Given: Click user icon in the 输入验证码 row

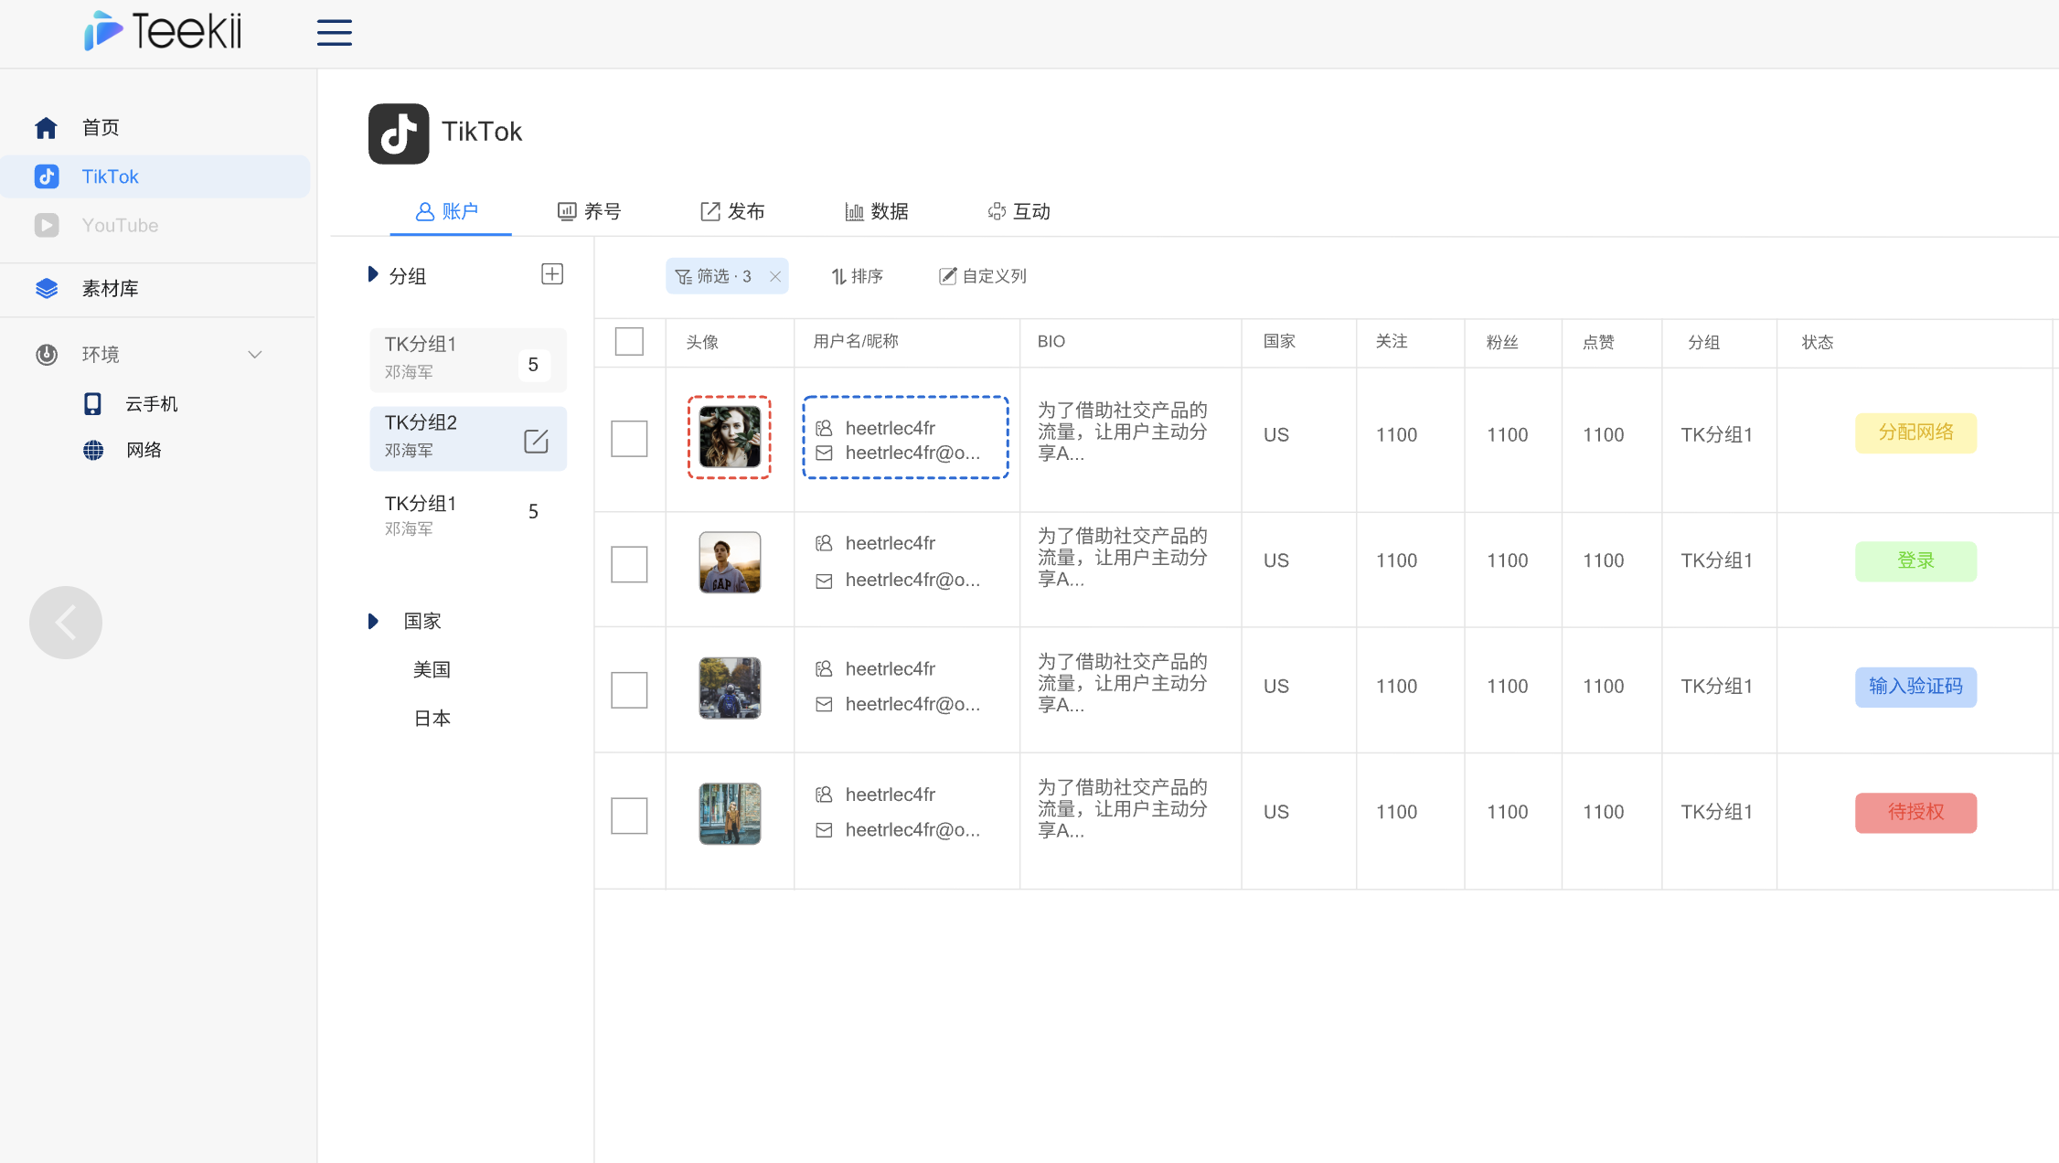Looking at the screenshot, I should coord(824,669).
